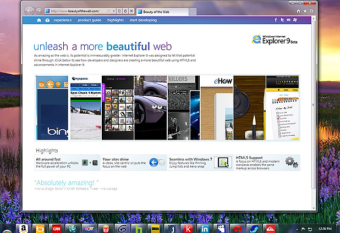
Task: Open eBay from the taskbar
Action: pyautogui.click(x=89, y=229)
